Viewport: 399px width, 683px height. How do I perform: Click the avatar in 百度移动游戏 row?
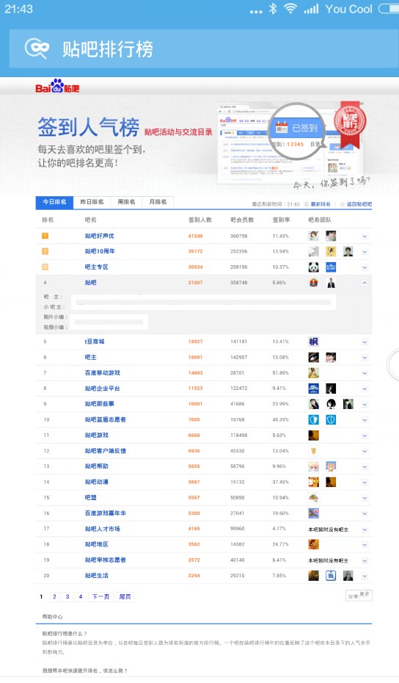pyautogui.click(x=313, y=373)
